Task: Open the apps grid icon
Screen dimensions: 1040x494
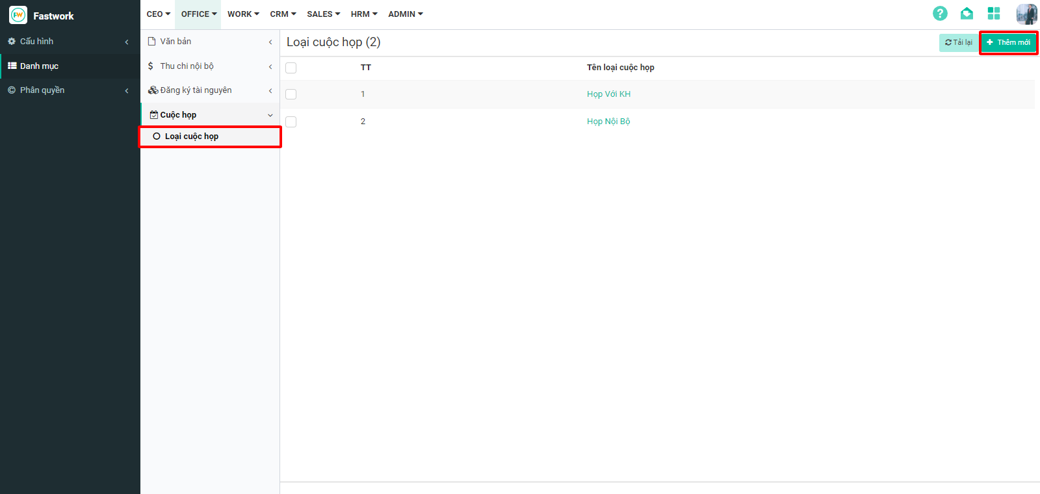Action: [x=994, y=14]
